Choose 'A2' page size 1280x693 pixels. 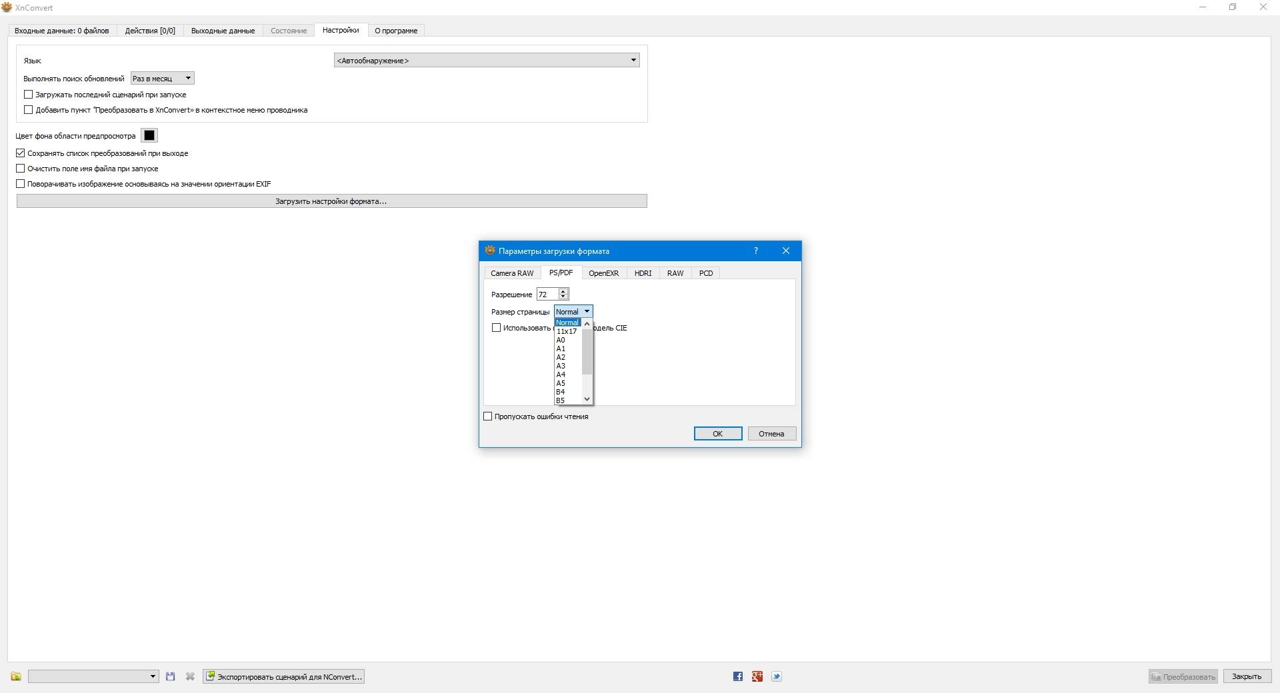pos(568,357)
